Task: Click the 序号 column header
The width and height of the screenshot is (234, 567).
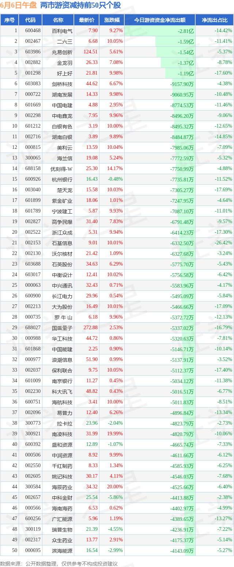Action: tap(10, 20)
